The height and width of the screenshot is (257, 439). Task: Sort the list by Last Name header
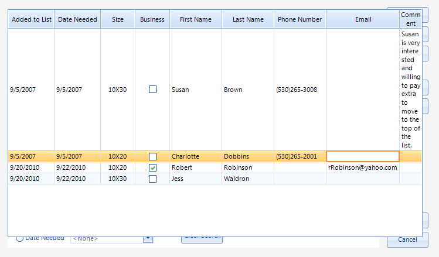248,19
